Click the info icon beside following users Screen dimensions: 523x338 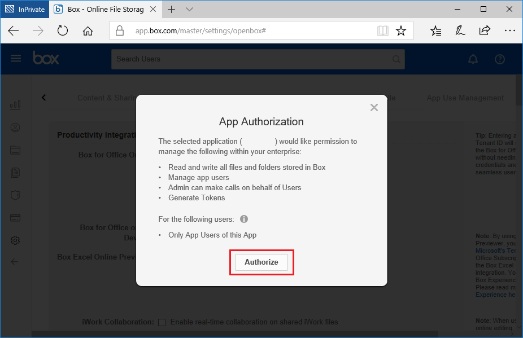pos(244,219)
